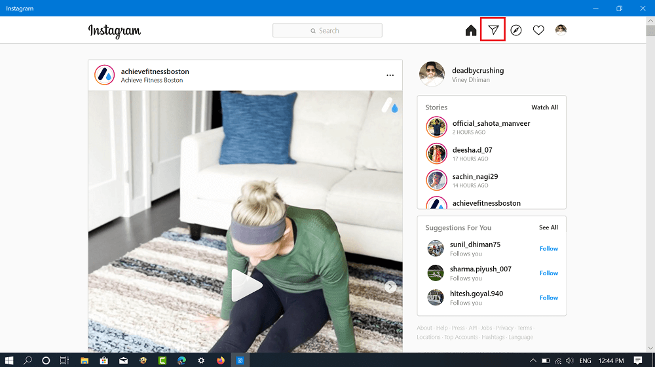Open taskbar search magnifier
Screen dimensions: 655x367
(28, 360)
